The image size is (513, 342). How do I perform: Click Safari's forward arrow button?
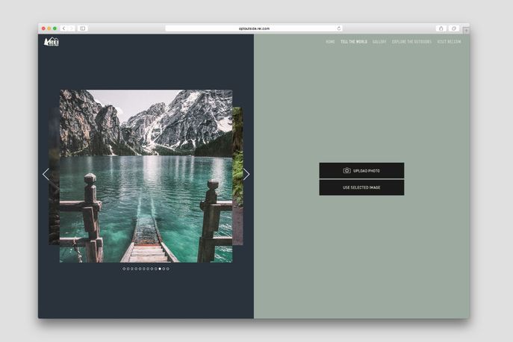pos(72,28)
